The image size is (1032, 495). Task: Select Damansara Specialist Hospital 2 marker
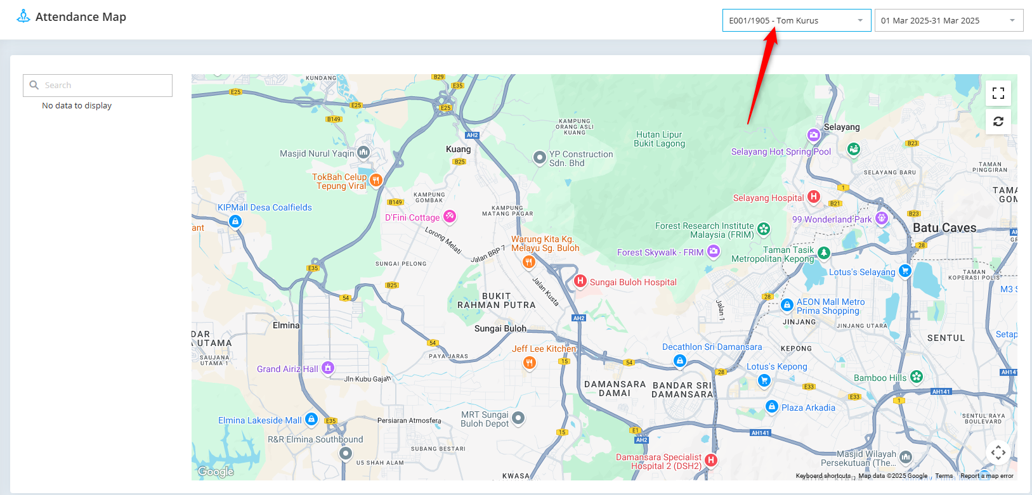[x=711, y=460]
